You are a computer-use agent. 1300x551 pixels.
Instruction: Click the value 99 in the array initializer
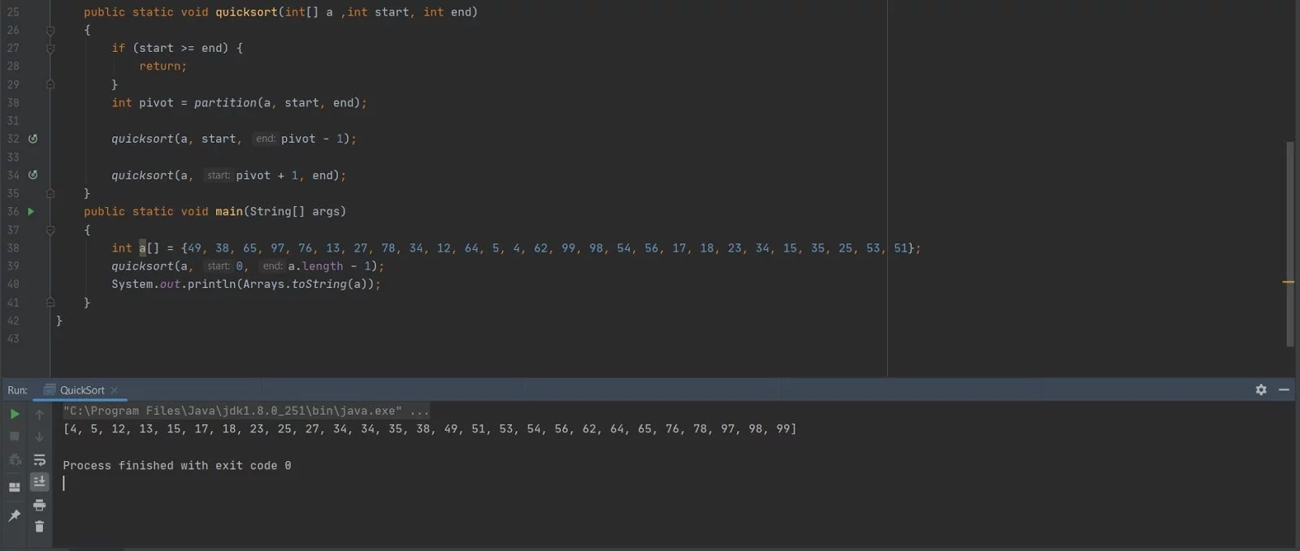point(568,248)
